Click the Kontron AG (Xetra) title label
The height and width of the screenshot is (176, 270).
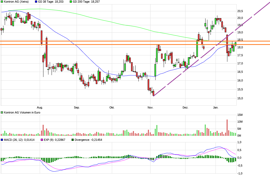pyautogui.click(x=17, y=2)
